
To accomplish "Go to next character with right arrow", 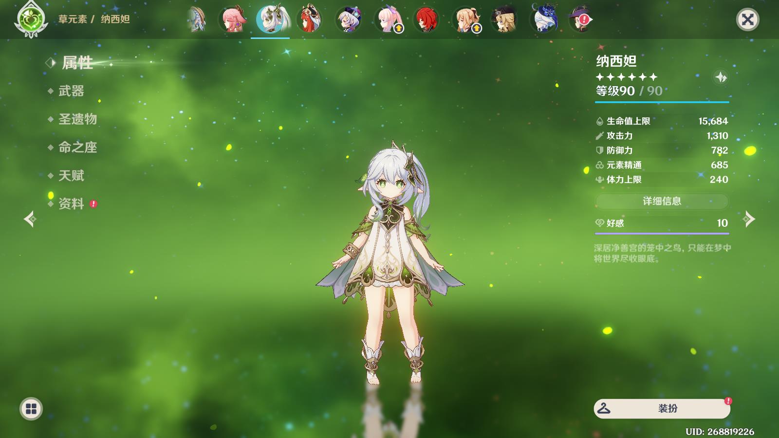I will [x=749, y=219].
